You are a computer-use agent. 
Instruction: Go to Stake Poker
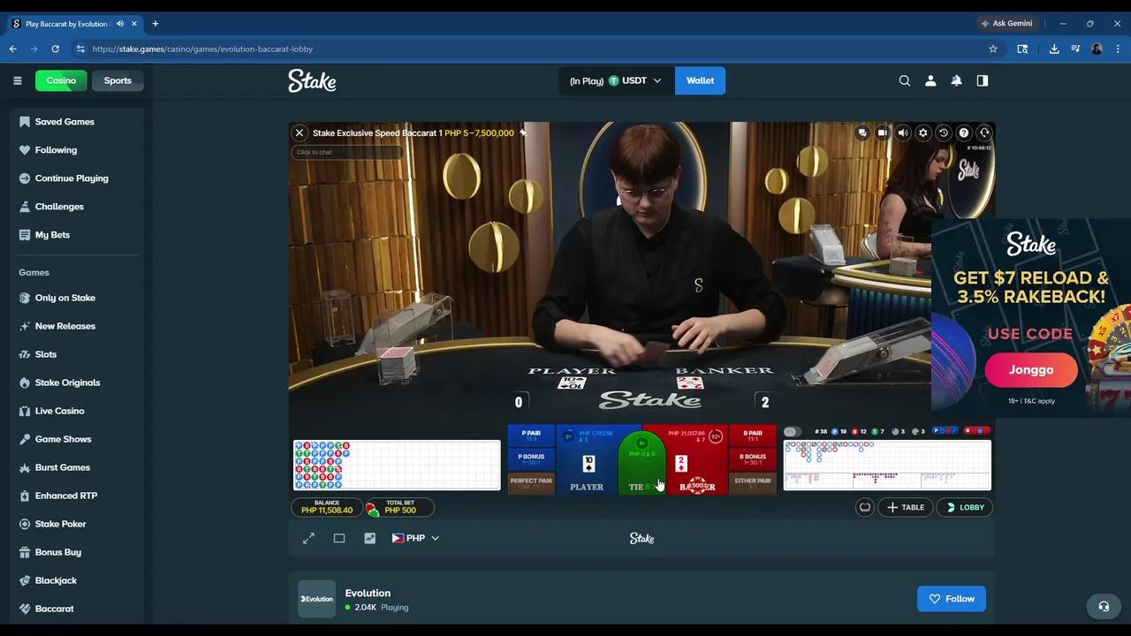pos(77,524)
